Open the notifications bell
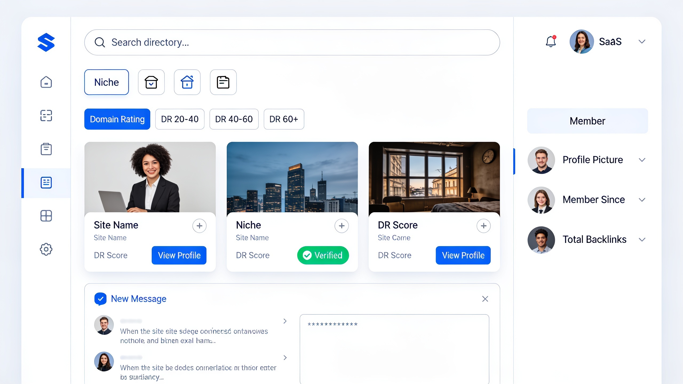 [x=551, y=41]
